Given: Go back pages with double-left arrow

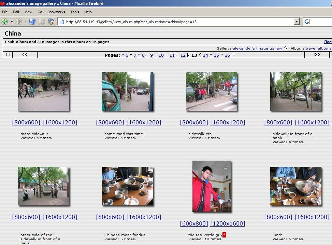Looking at the screenshot, I should pos(25,55).
